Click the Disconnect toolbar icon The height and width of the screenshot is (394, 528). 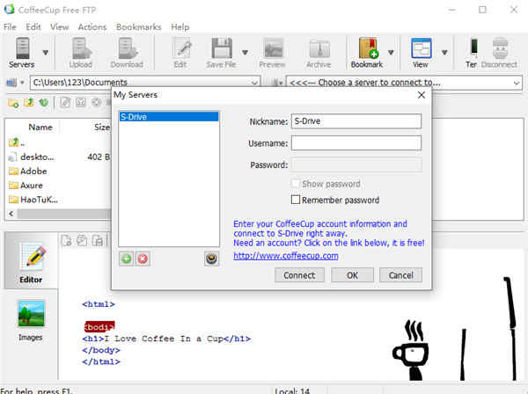coord(500,53)
